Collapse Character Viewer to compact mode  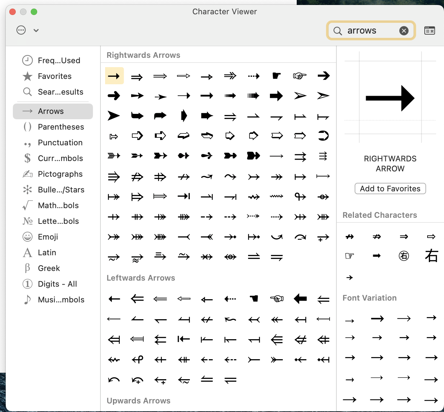click(x=429, y=31)
